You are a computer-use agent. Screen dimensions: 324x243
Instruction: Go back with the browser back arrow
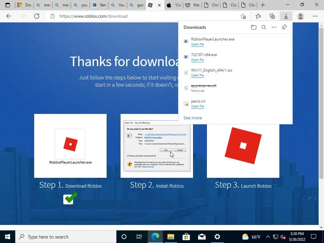point(9,16)
